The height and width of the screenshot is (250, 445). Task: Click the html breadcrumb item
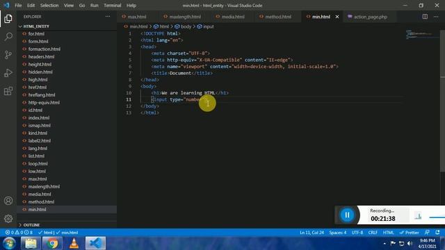[x=161, y=26]
